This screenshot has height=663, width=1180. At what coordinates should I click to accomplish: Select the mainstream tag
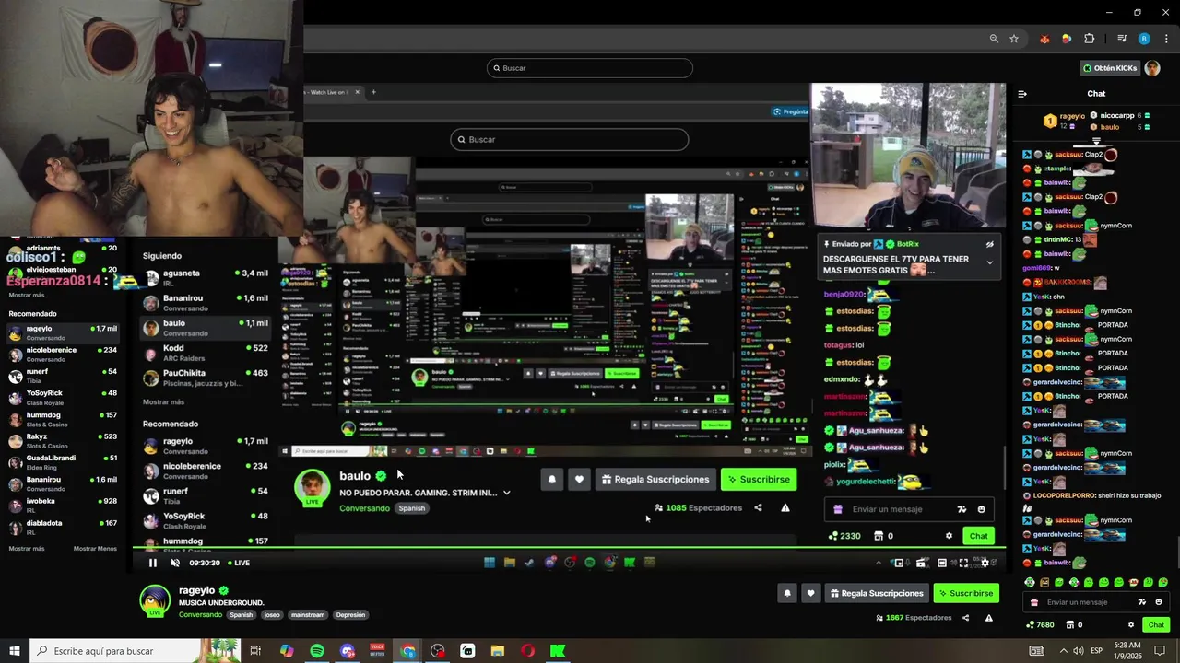click(307, 615)
